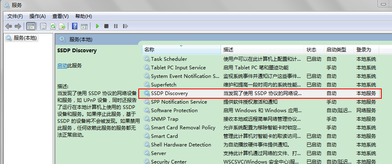
Task: Select the Server service name
Action: [158, 153]
